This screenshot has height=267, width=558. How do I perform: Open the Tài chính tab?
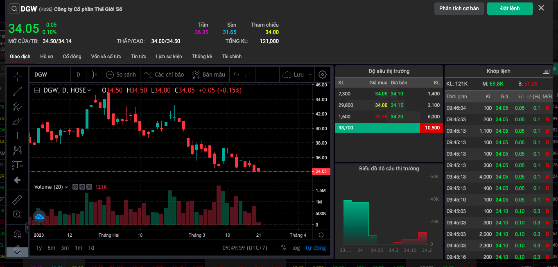[x=232, y=57]
